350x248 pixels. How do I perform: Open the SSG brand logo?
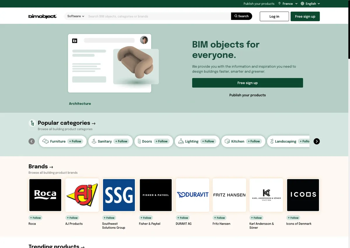(x=119, y=195)
